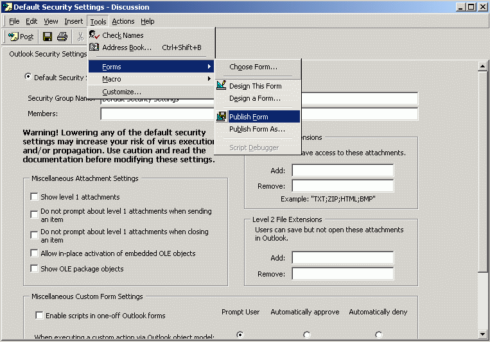The image size is (490, 342).
Task: Switch to the Outlook Security Settings tab
Action: (48, 54)
